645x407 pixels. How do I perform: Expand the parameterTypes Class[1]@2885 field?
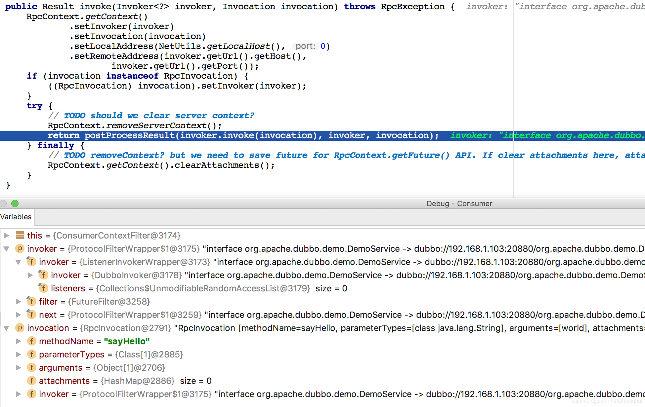point(18,354)
